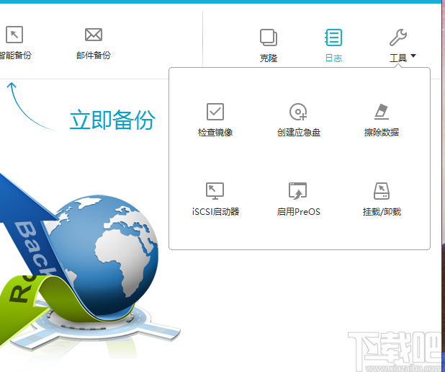
Task: Click the 邮件备份 text label
Action: click(94, 55)
